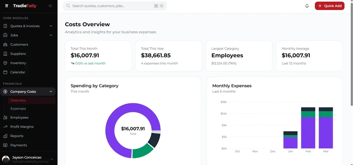
Task: Click the Feb bar in Monthly Expenses
Action: coord(308,128)
